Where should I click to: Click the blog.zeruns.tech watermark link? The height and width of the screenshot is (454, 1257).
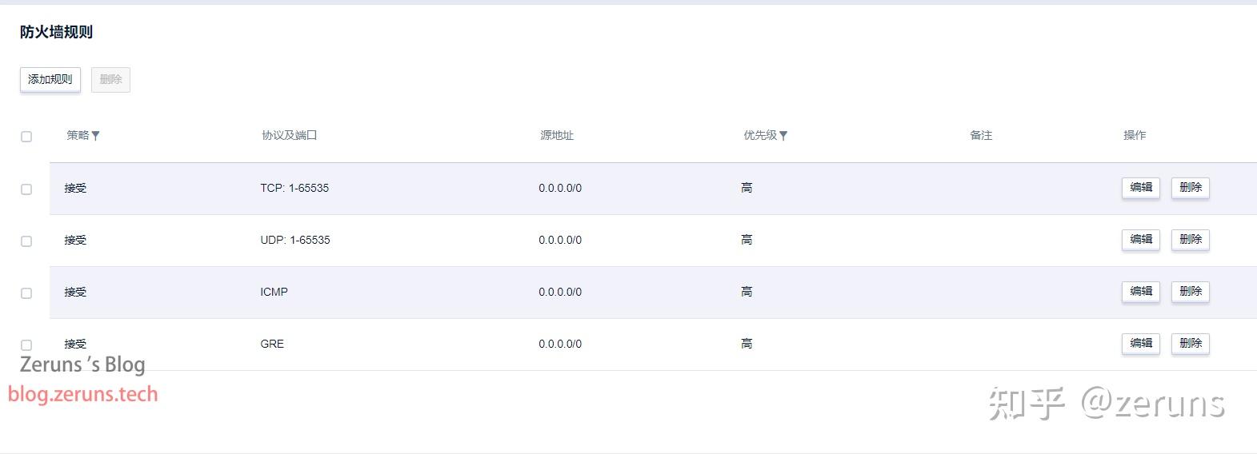(83, 394)
